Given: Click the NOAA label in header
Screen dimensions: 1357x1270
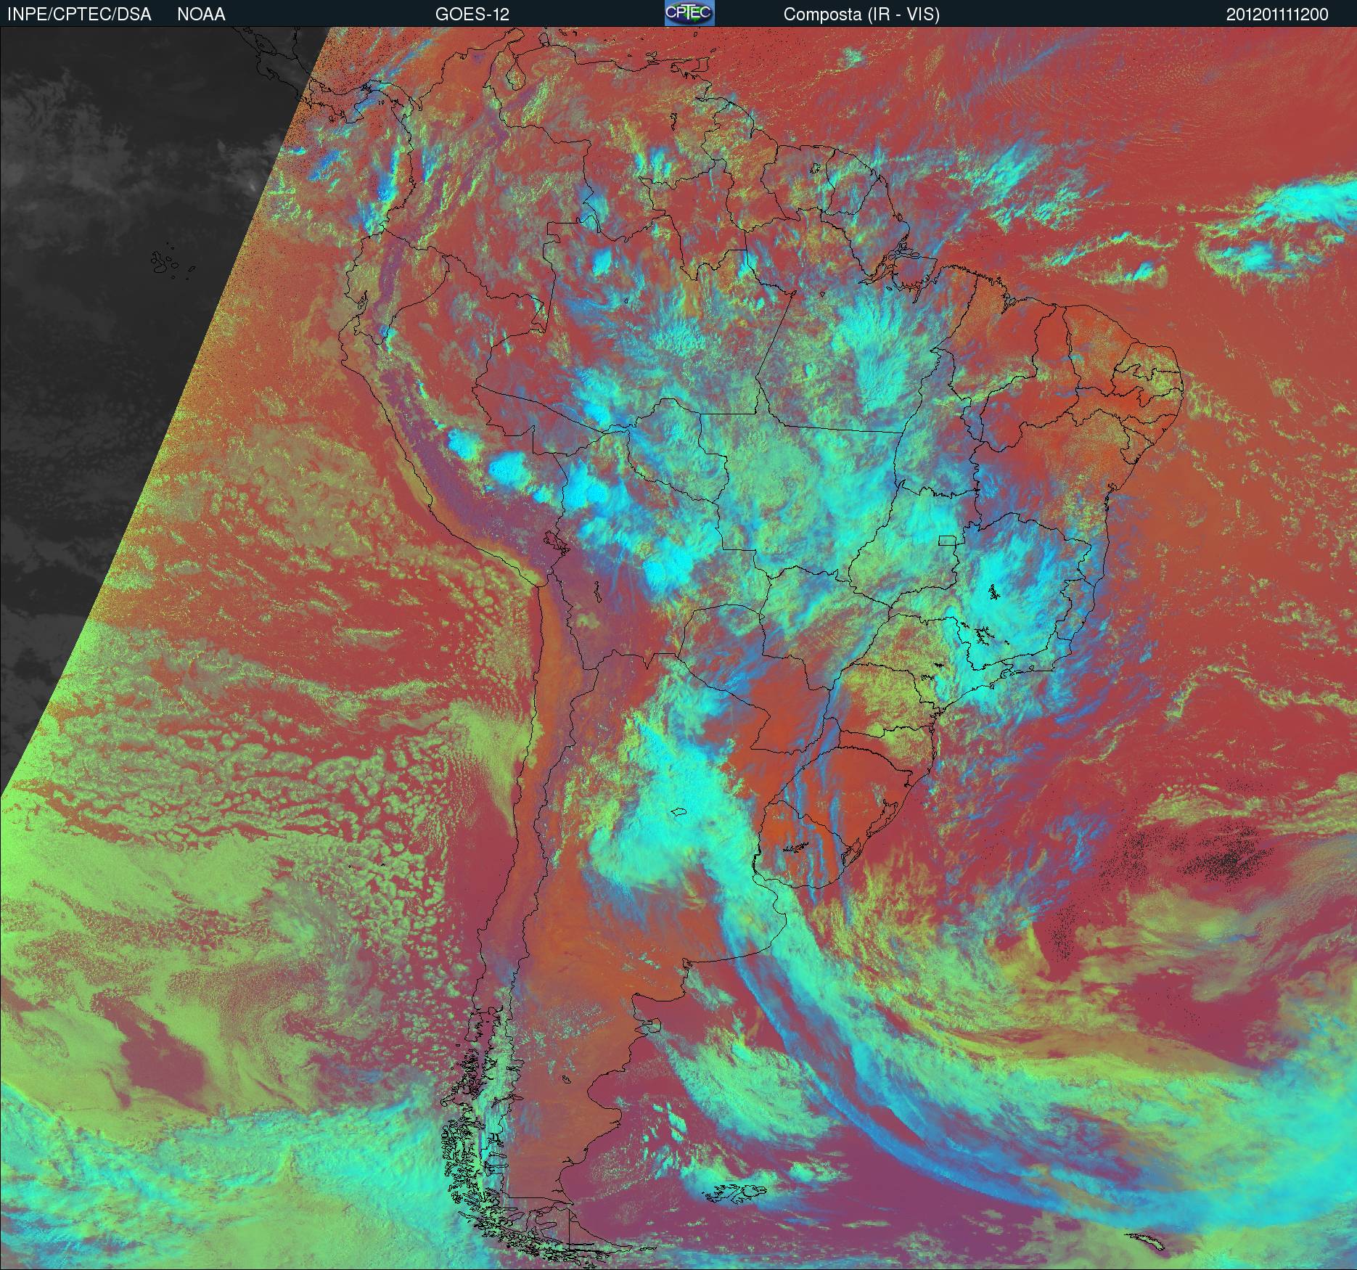Looking at the screenshot, I should 201,15.
